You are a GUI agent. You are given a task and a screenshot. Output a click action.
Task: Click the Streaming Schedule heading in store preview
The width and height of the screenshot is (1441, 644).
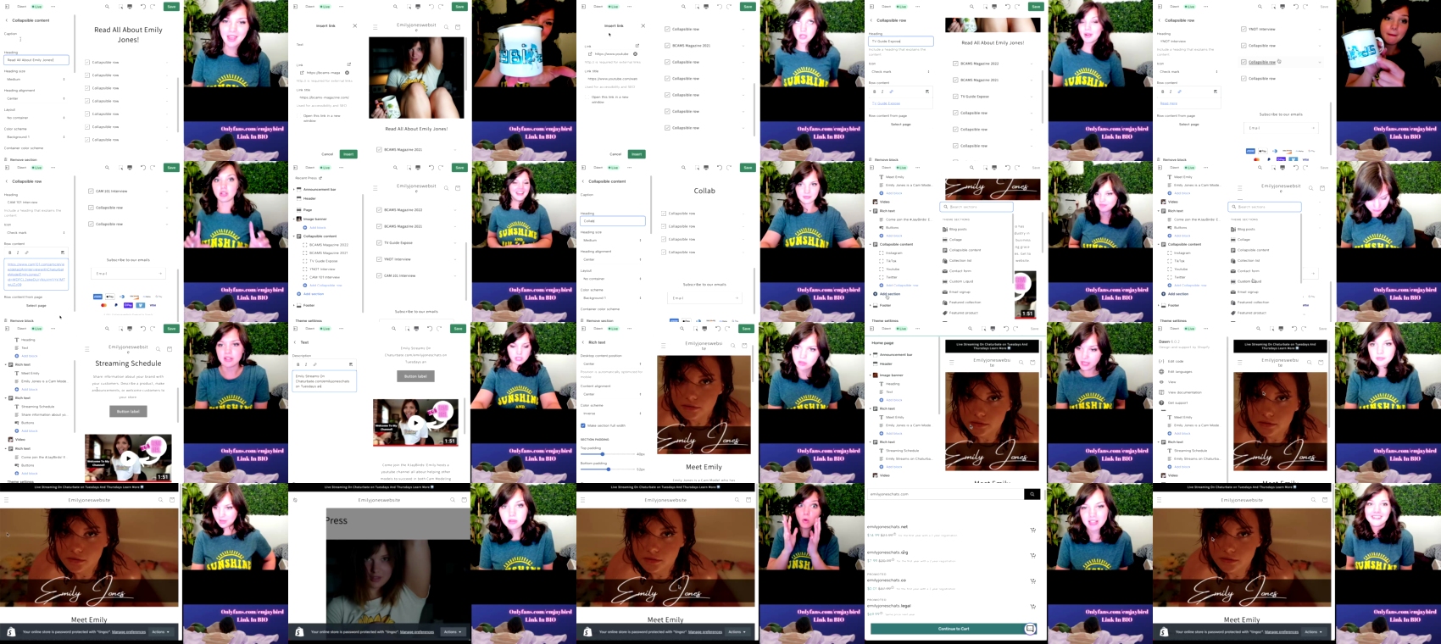click(x=128, y=364)
